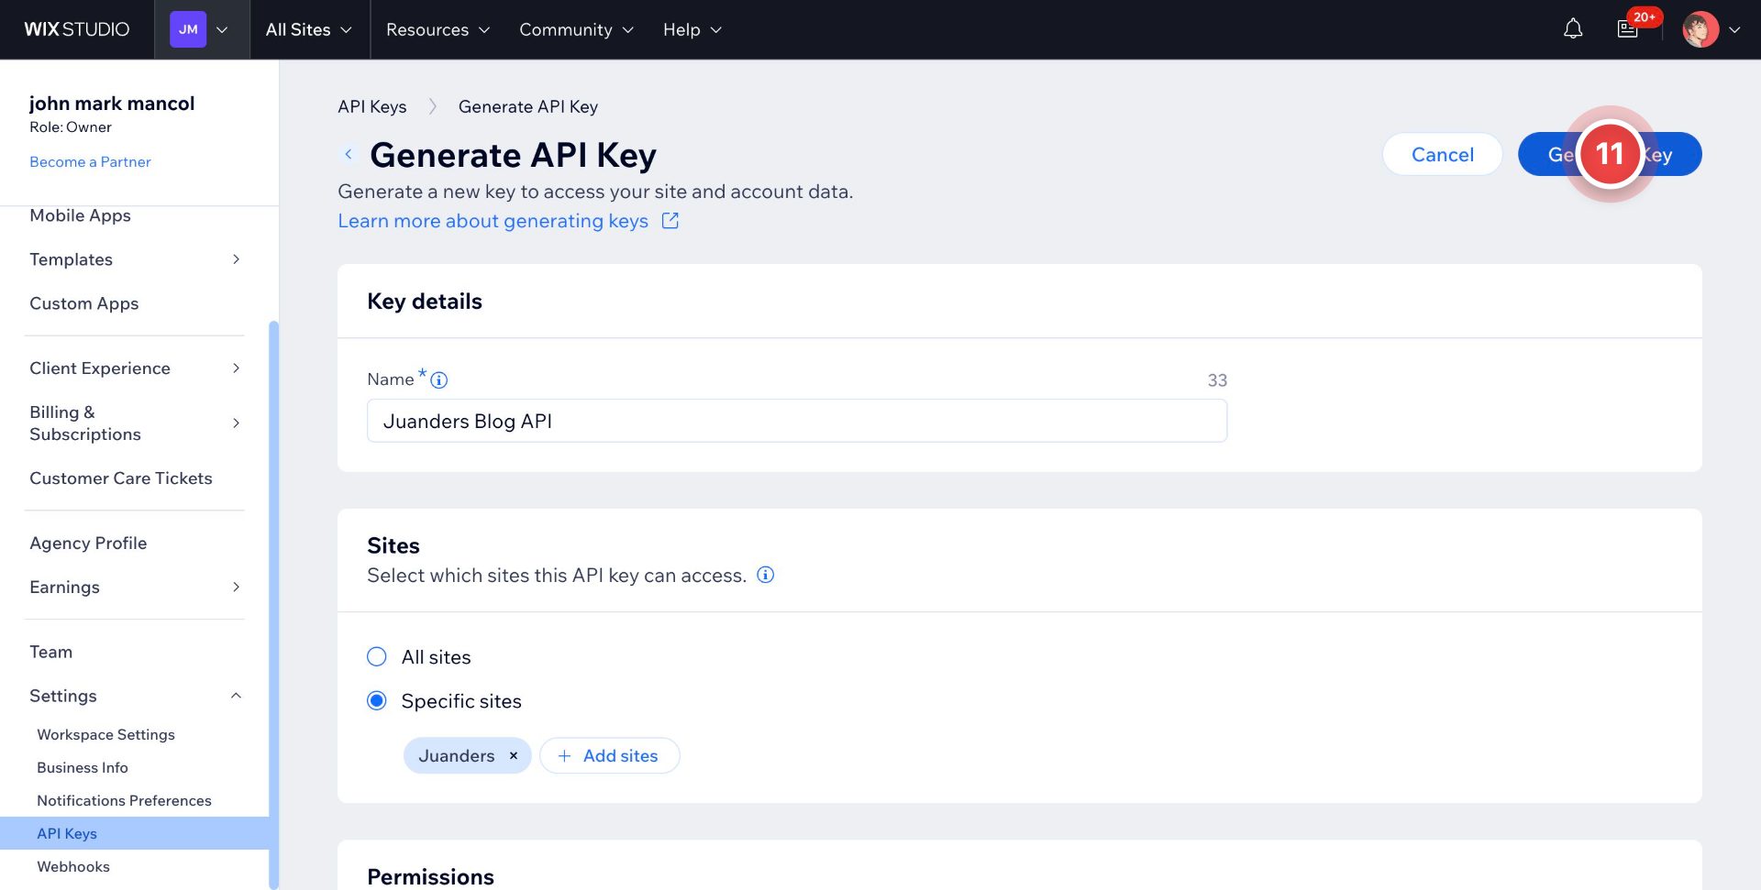
Task: Click the Wix Studio logo
Action: (x=77, y=29)
